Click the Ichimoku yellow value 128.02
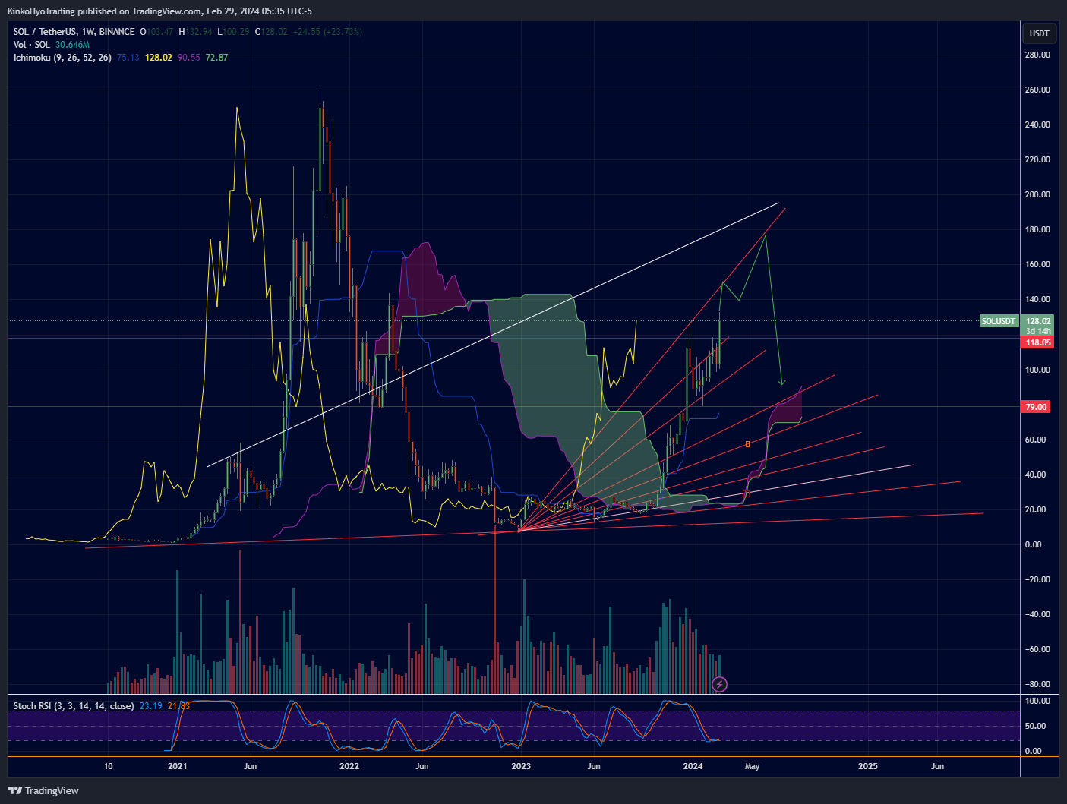1067x804 pixels. 158,58
